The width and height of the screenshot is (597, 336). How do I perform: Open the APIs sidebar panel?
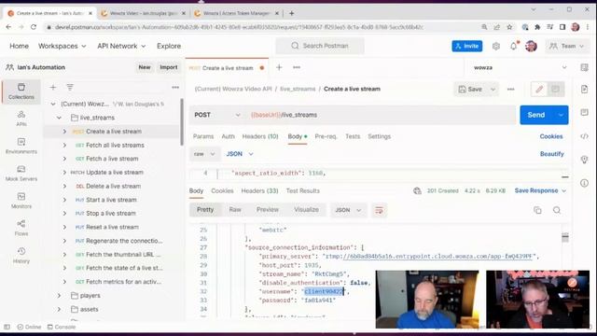click(21, 119)
